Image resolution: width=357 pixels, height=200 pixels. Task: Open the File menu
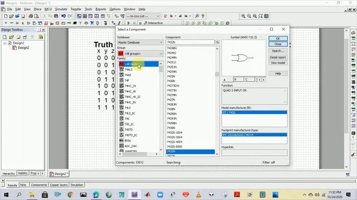tap(9, 9)
